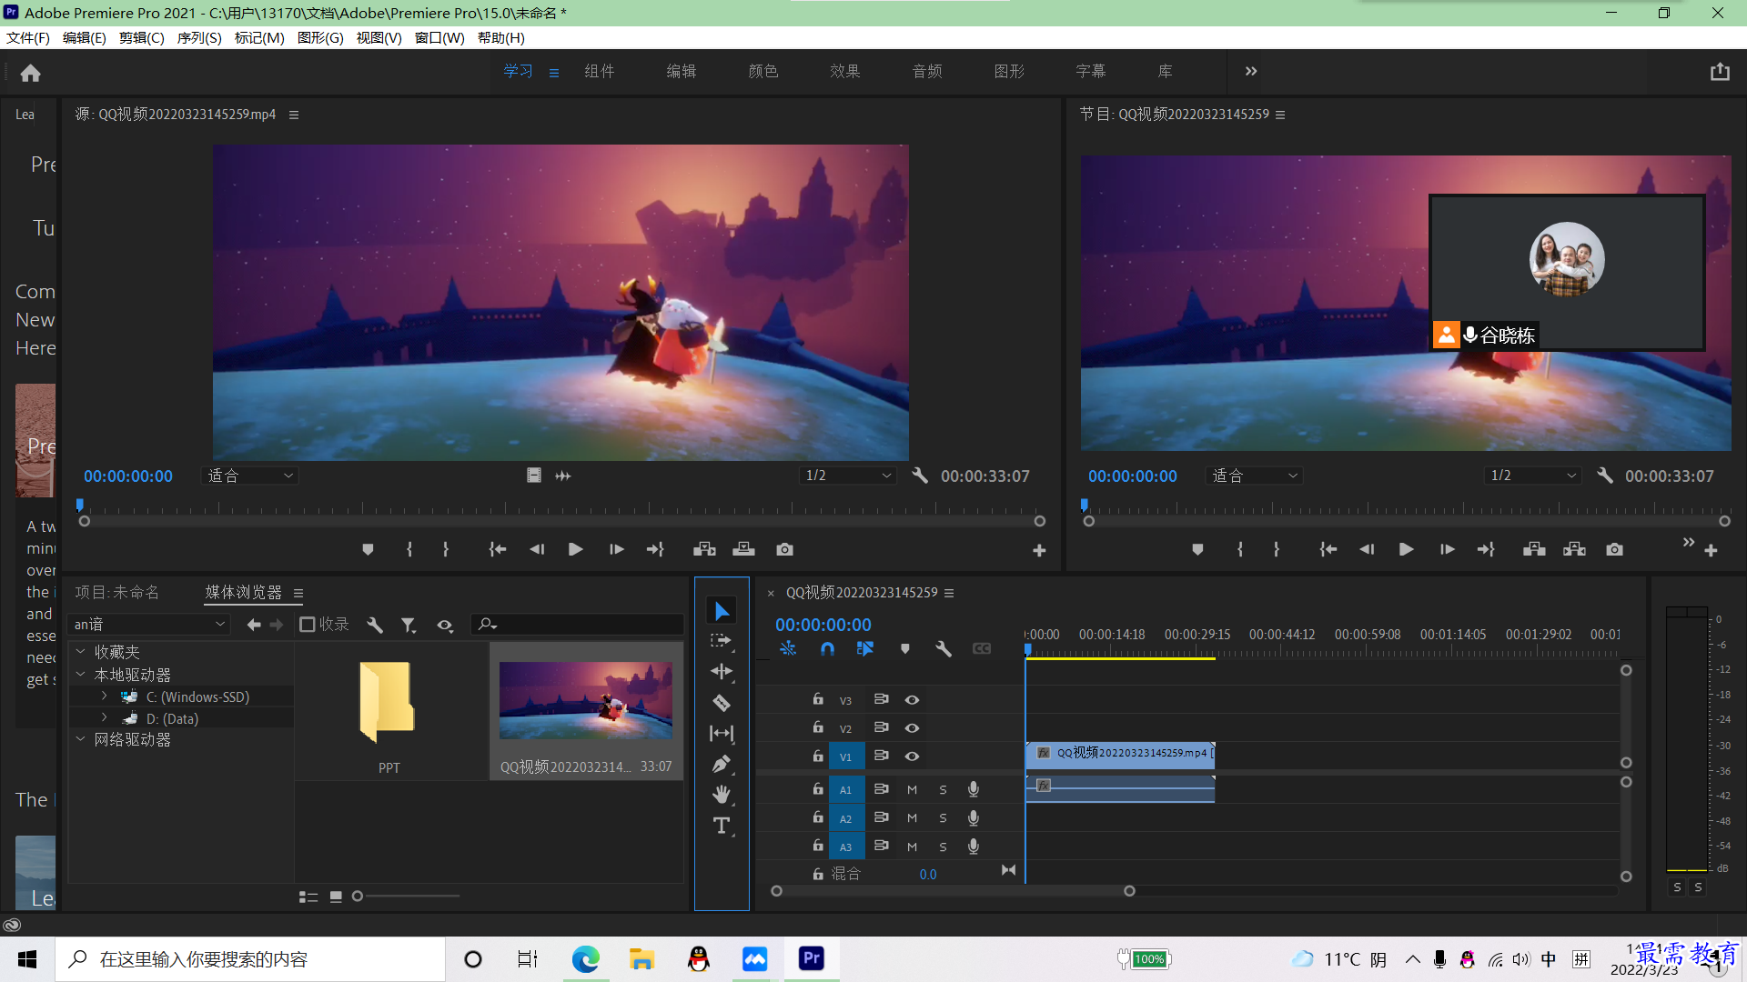Open button editor in source monitor
The image size is (1747, 982).
[x=1039, y=551]
